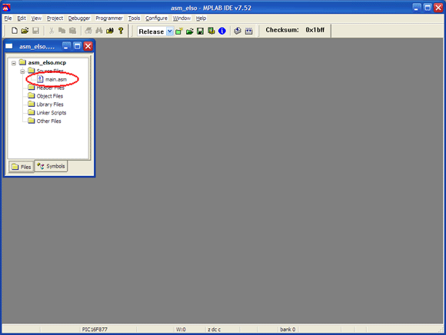Viewport: 446px width, 335px height.
Task: Minimize the MPLAB IDE main window
Action: click(417, 8)
